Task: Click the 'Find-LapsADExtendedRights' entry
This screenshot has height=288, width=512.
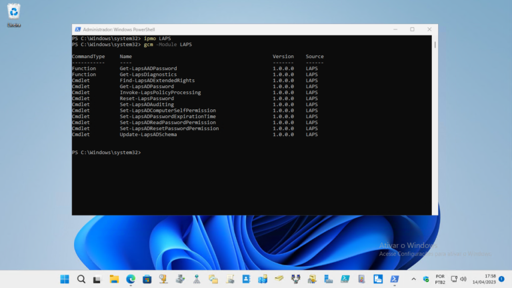Action: coord(157,80)
